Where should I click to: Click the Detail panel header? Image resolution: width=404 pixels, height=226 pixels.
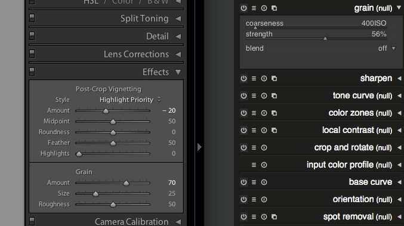click(x=106, y=36)
